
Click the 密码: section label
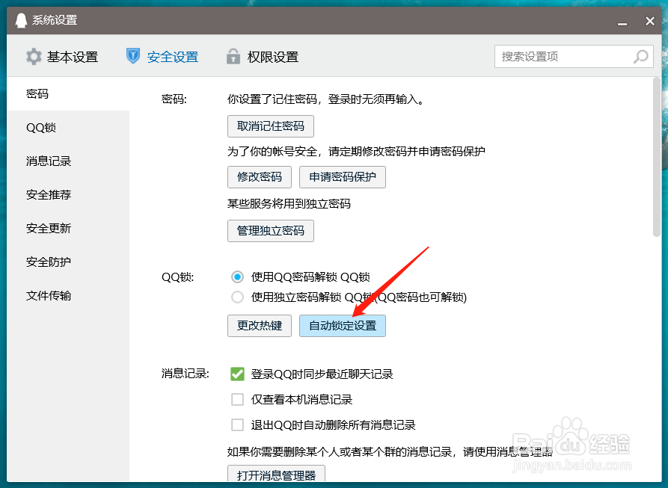pos(174,99)
